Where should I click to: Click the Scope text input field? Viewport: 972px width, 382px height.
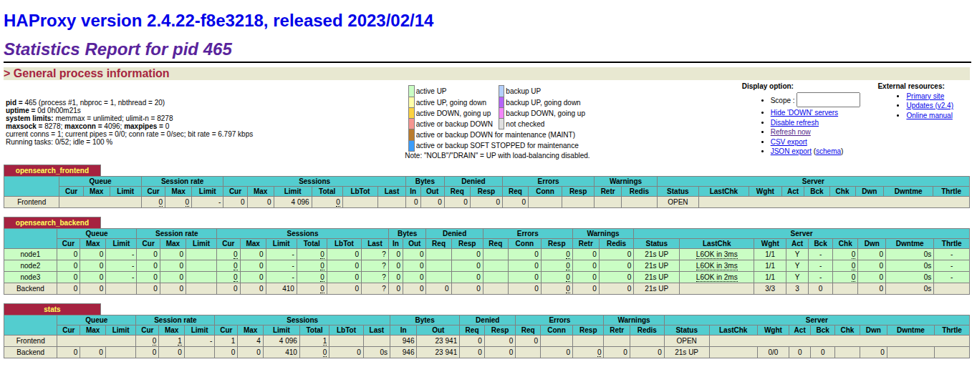(828, 100)
